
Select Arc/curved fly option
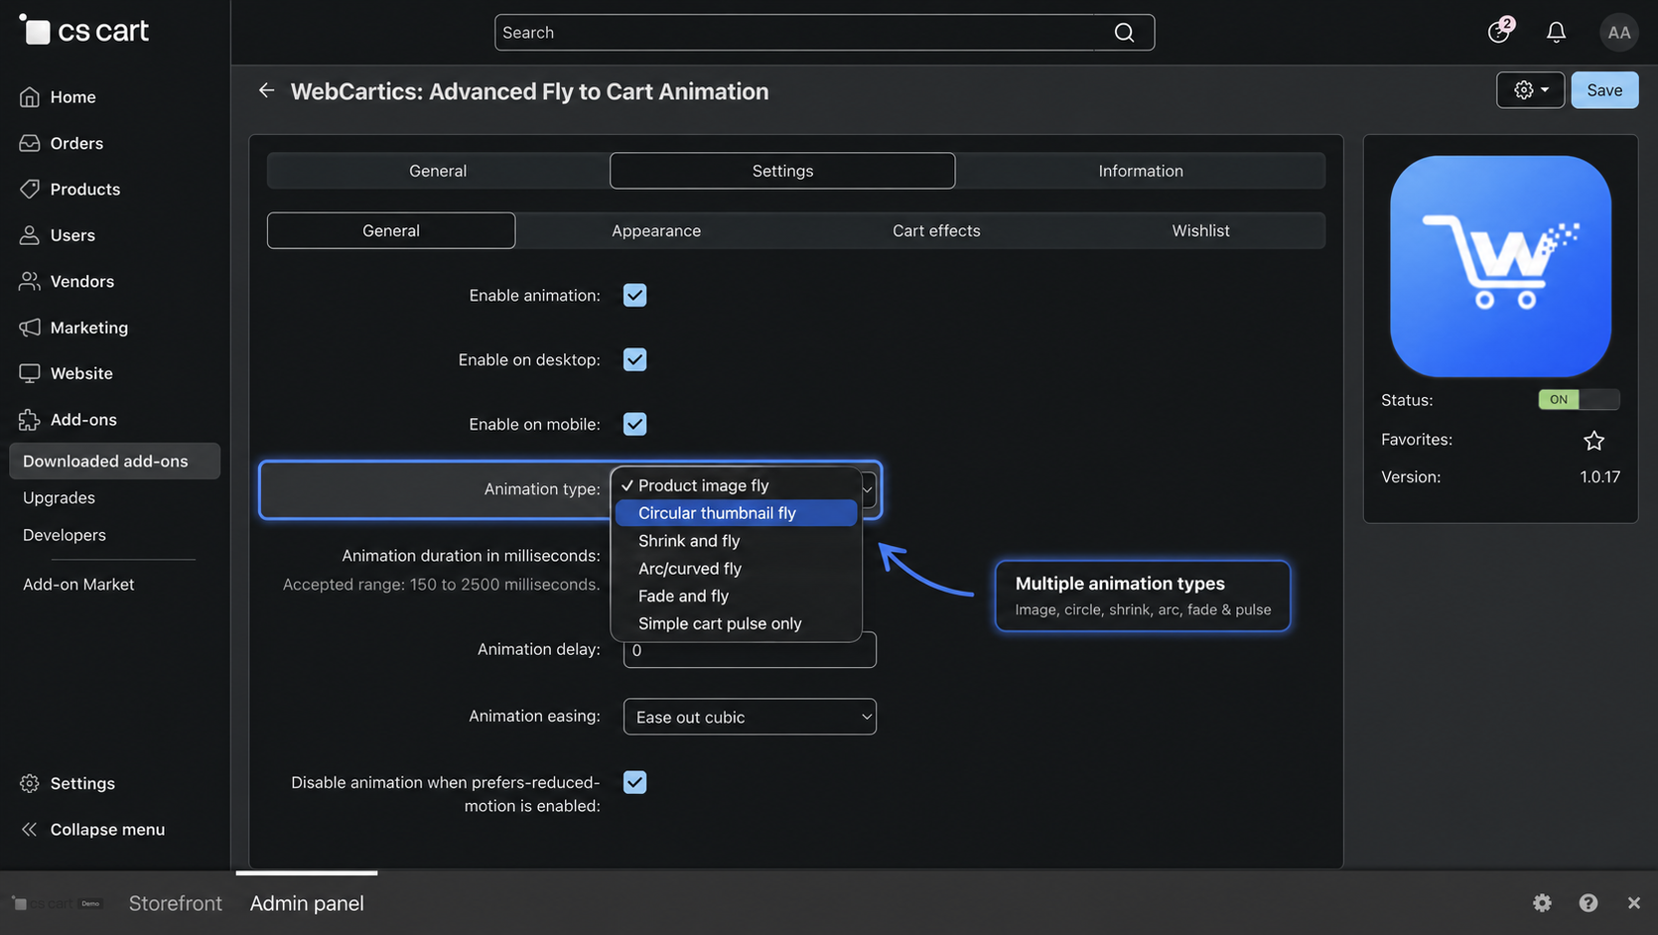(736, 569)
